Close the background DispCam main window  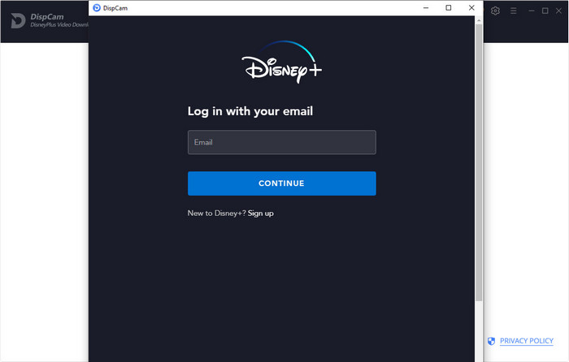tap(559, 11)
